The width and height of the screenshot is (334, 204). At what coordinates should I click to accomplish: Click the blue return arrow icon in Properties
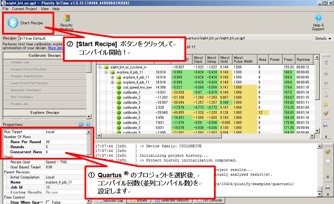(81, 124)
